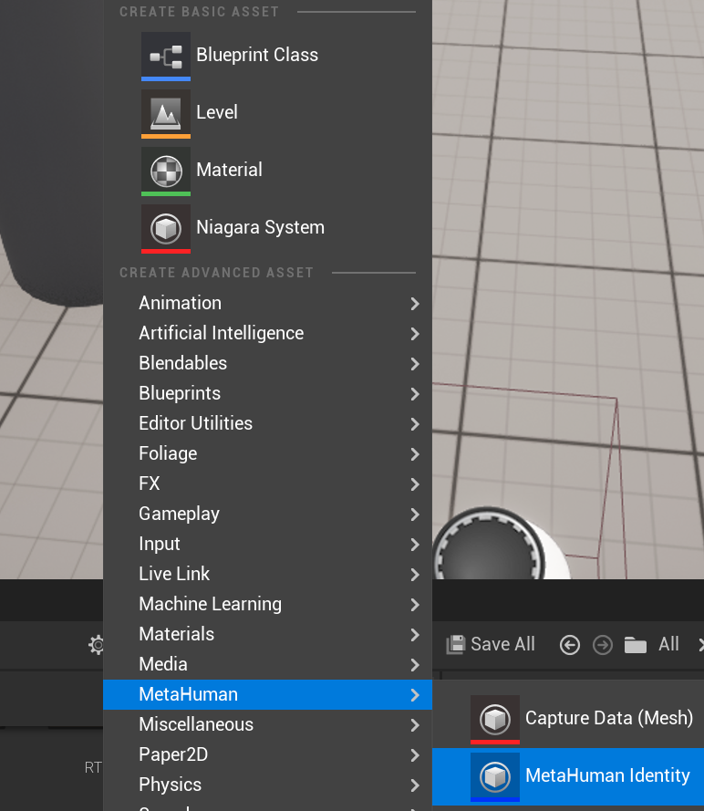Create a new Material asset
This screenshot has width=704, height=811.
[x=268, y=171]
